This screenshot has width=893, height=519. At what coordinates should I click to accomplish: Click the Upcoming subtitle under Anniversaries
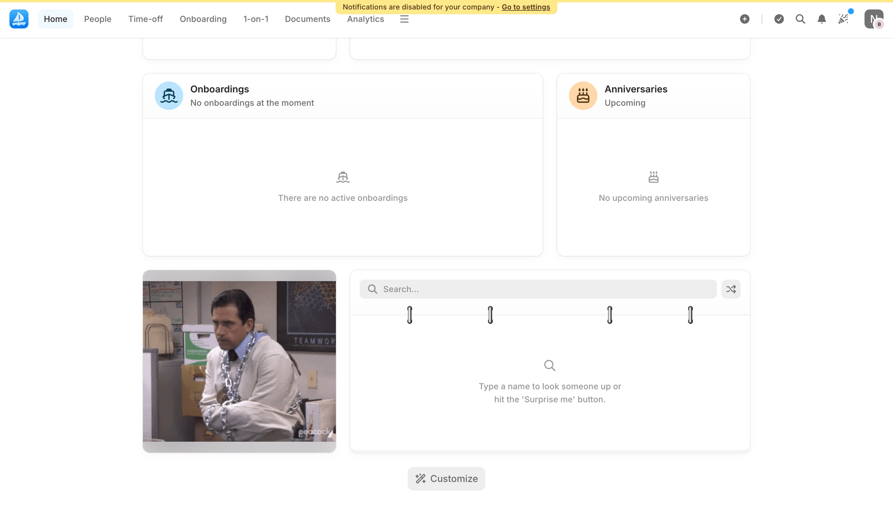[625, 103]
